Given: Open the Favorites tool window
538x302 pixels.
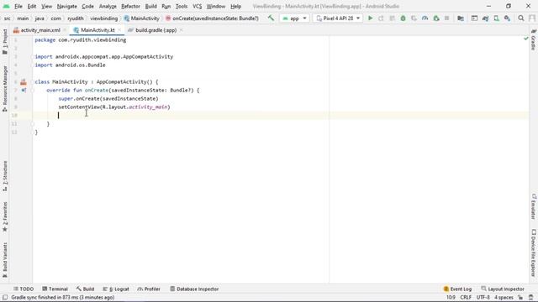Looking at the screenshot, I should [5, 216].
